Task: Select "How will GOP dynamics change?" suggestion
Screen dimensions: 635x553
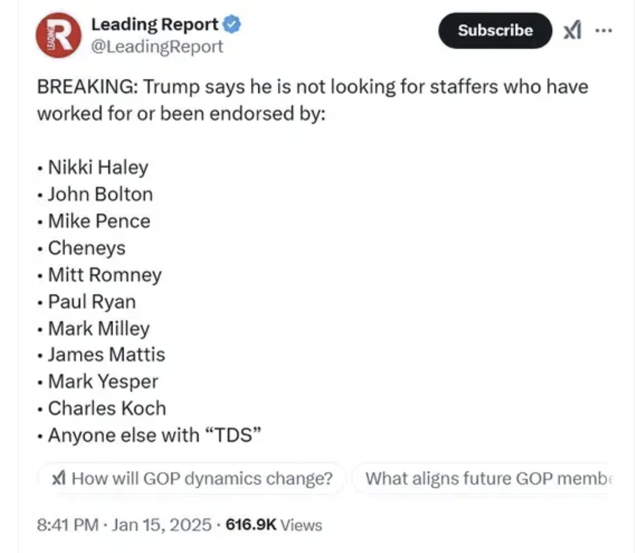Action: point(202,478)
